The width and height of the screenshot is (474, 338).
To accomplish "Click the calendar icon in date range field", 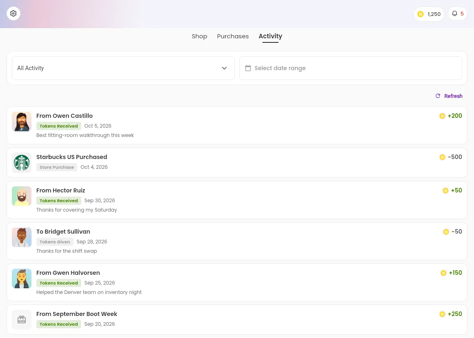I will click(x=248, y=68).
